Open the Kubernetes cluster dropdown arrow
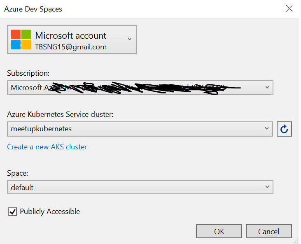Image resolution: width=301 pixels, height=244 pixels. coord(267,129)
